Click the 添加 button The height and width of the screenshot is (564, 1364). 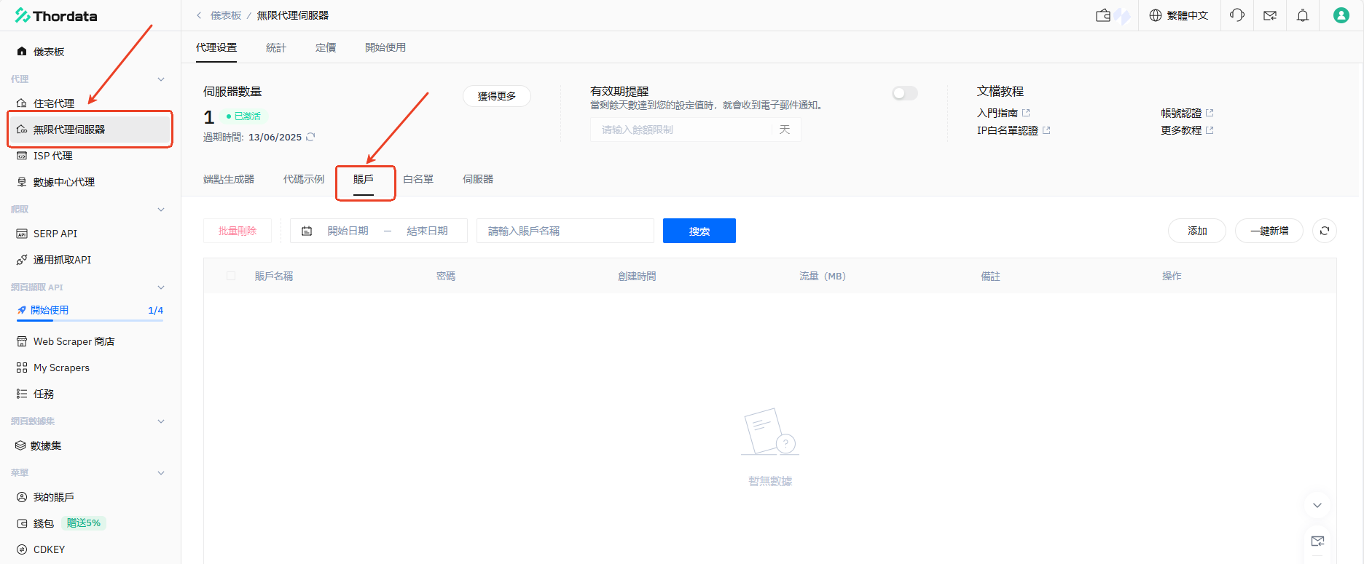(x=1196, y=231)
